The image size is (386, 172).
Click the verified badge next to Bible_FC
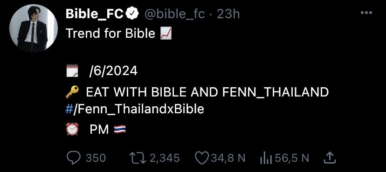pyautogui.click(x=133, y=14)
